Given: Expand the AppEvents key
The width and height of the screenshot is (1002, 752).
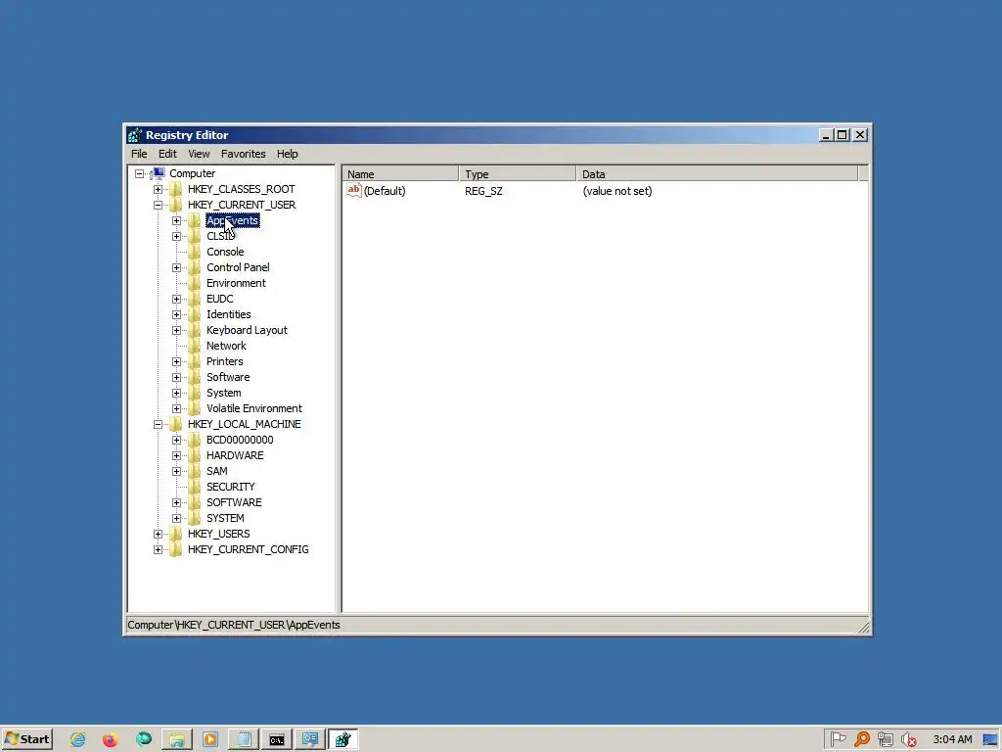Looking at the screenshot, I should (x=176, y=220).
